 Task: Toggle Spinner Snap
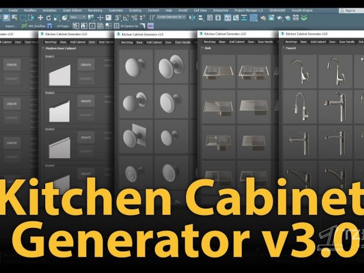click(x=143, y=18)
